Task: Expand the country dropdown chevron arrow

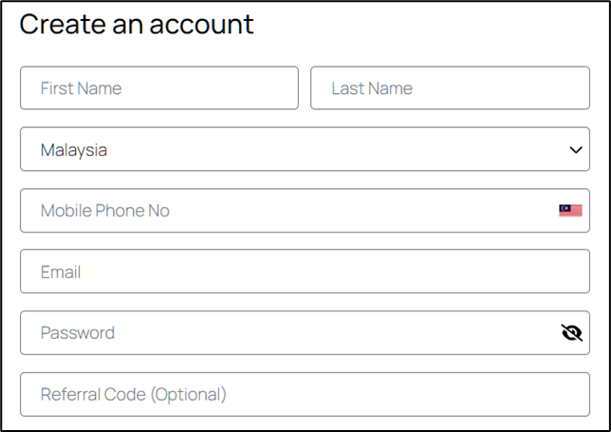Action: (575, 150)
